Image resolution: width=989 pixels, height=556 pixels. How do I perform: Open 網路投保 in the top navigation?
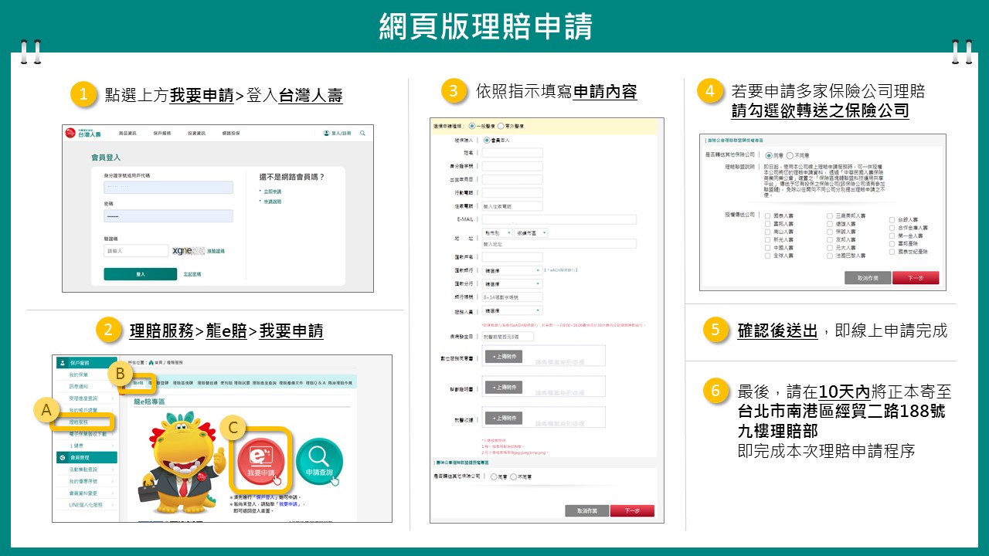point(231,134)
